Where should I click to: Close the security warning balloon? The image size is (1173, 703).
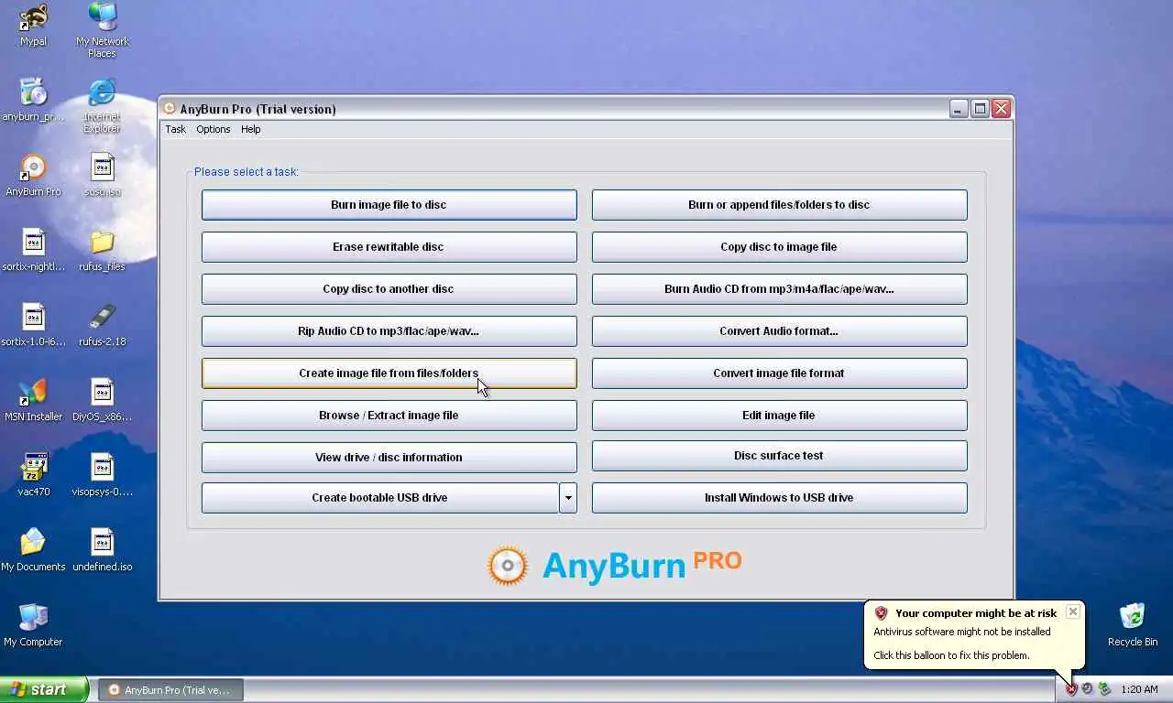point(1072,611)
